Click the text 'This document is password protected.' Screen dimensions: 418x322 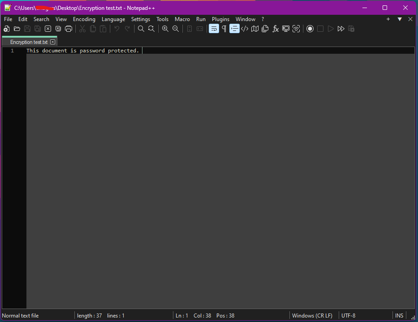coord(82,51)
